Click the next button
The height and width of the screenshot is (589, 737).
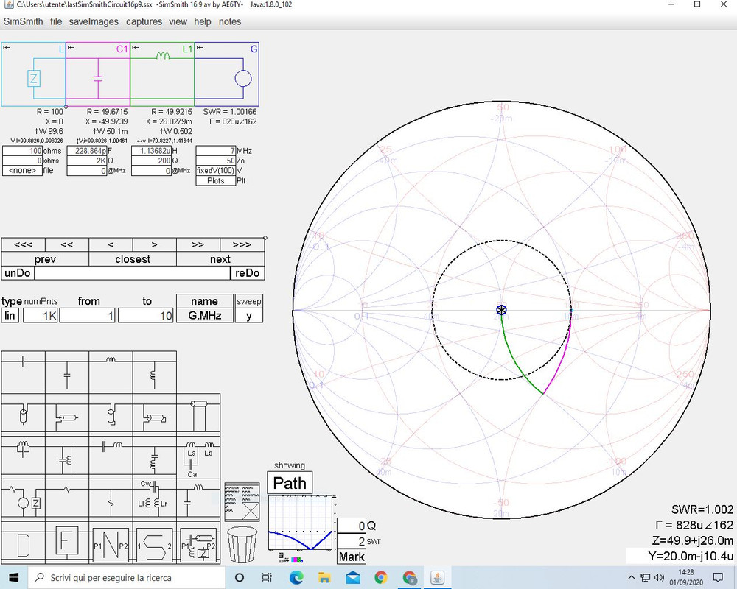220,259
